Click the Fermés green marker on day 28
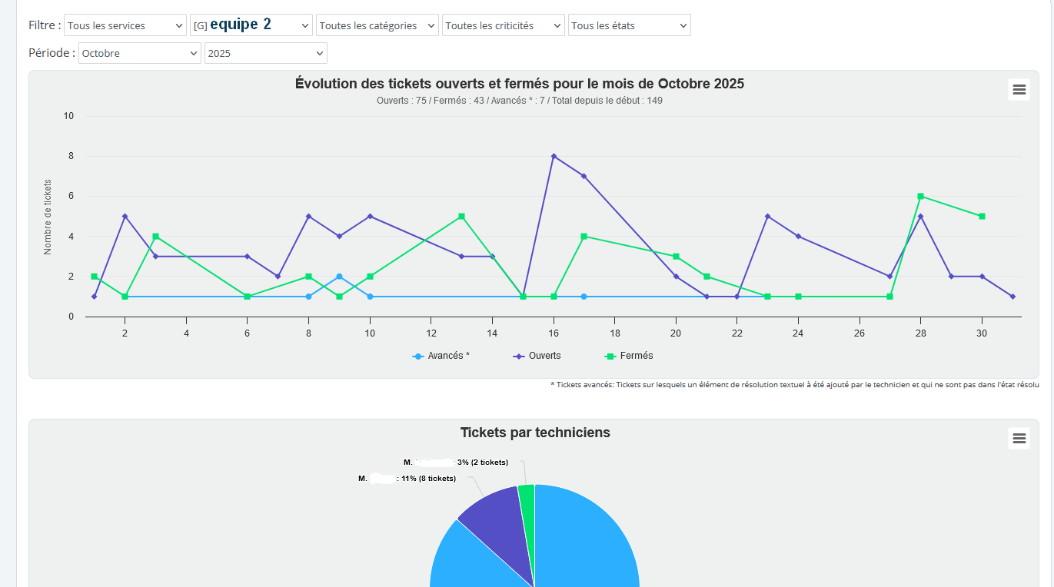 coord(920,196)
